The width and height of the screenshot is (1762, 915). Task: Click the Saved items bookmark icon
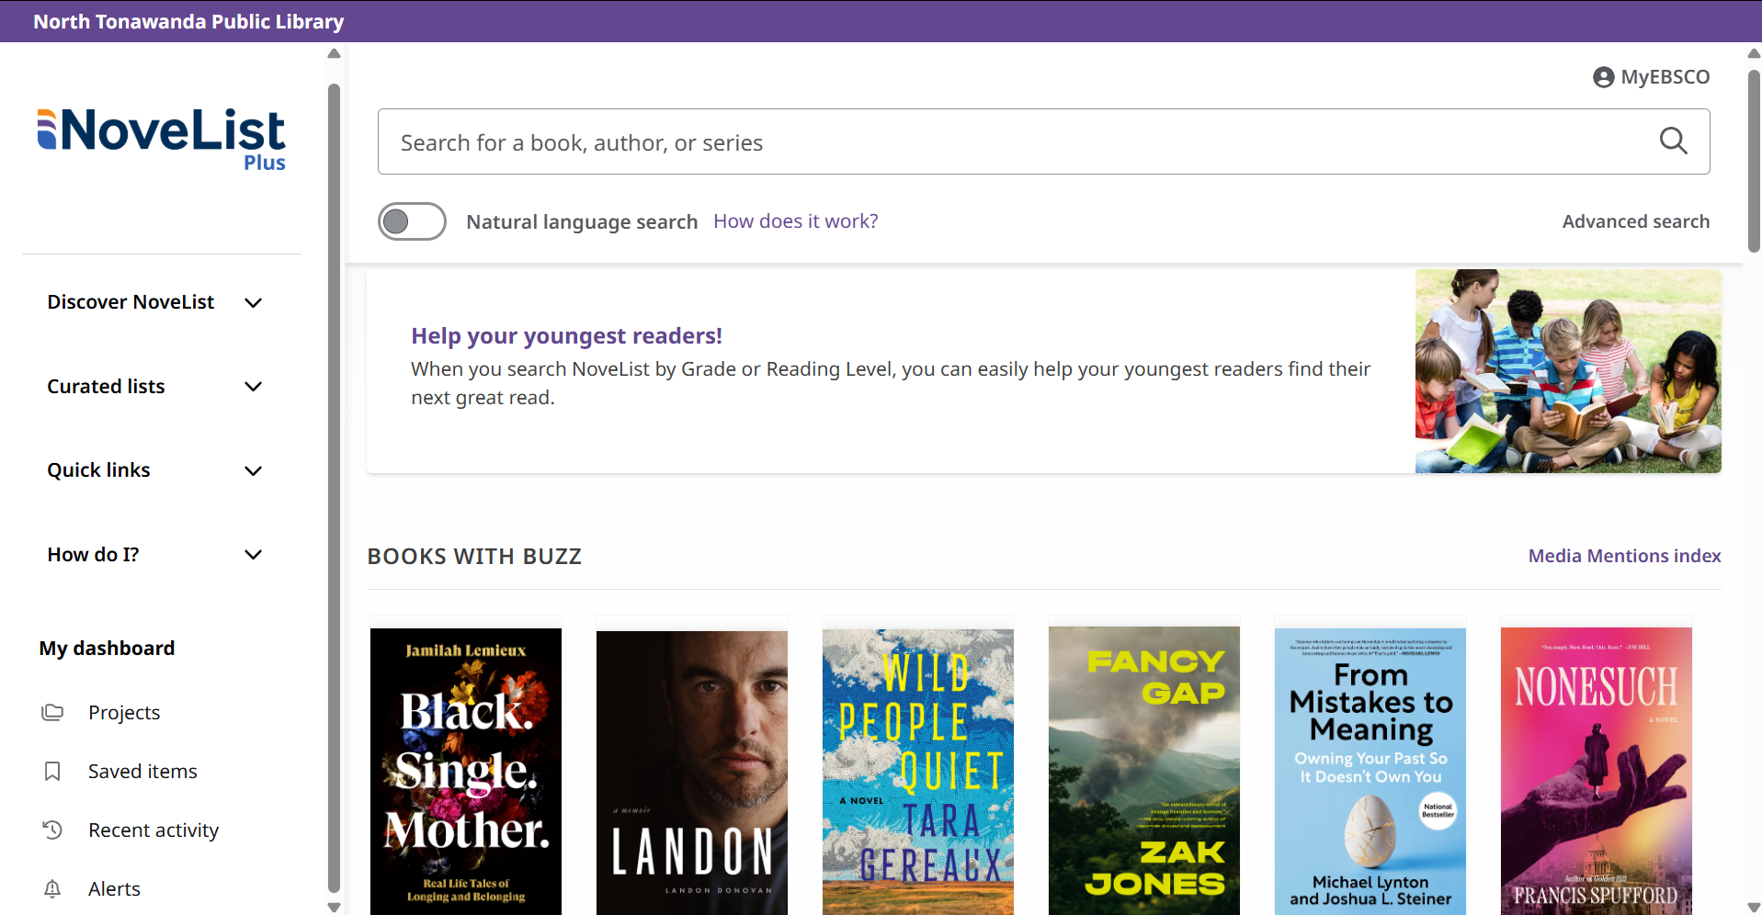[52, 771]
